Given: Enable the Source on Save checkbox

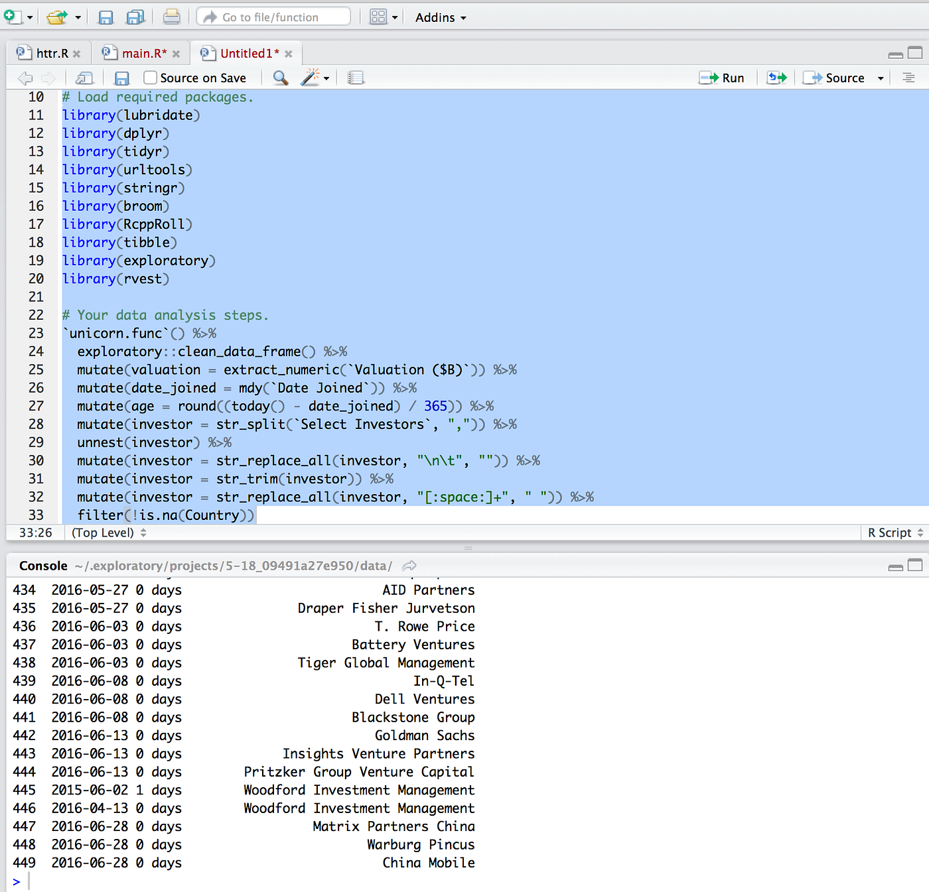Looking at the screenshot, I should (x=149, y=78).
